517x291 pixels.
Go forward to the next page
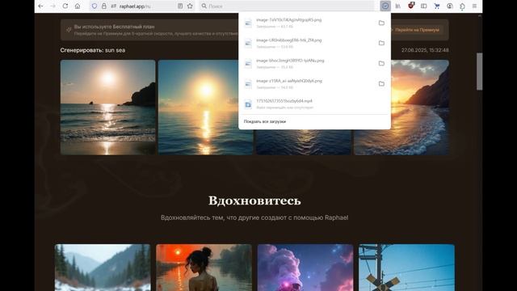53,6
